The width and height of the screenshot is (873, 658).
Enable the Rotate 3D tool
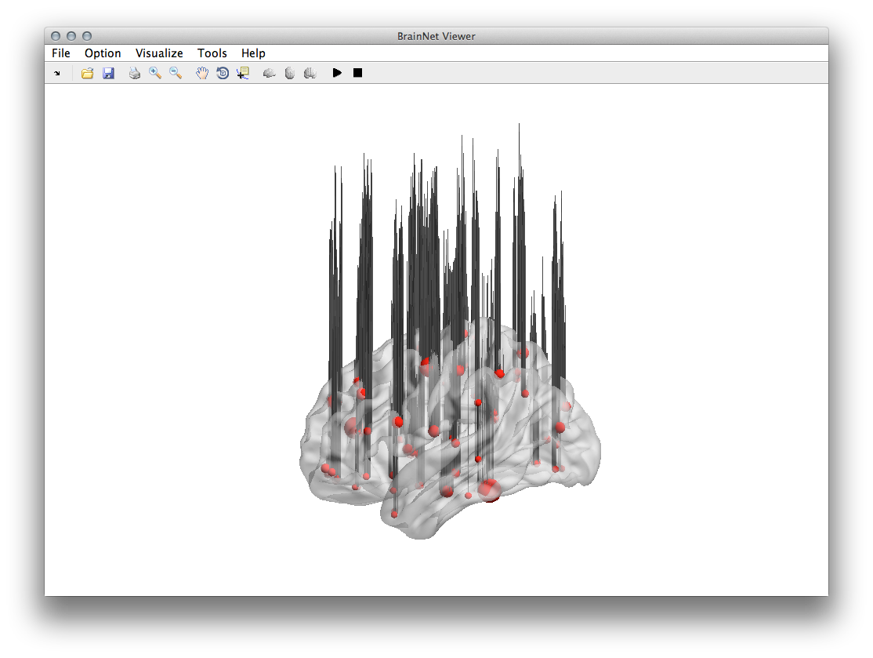click(x=223, y=73)
